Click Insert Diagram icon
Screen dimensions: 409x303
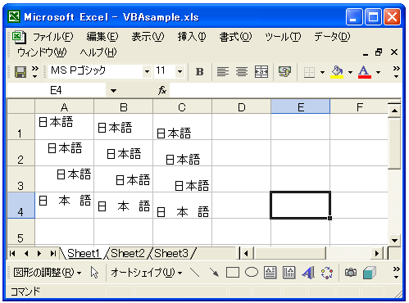(327, 273)
